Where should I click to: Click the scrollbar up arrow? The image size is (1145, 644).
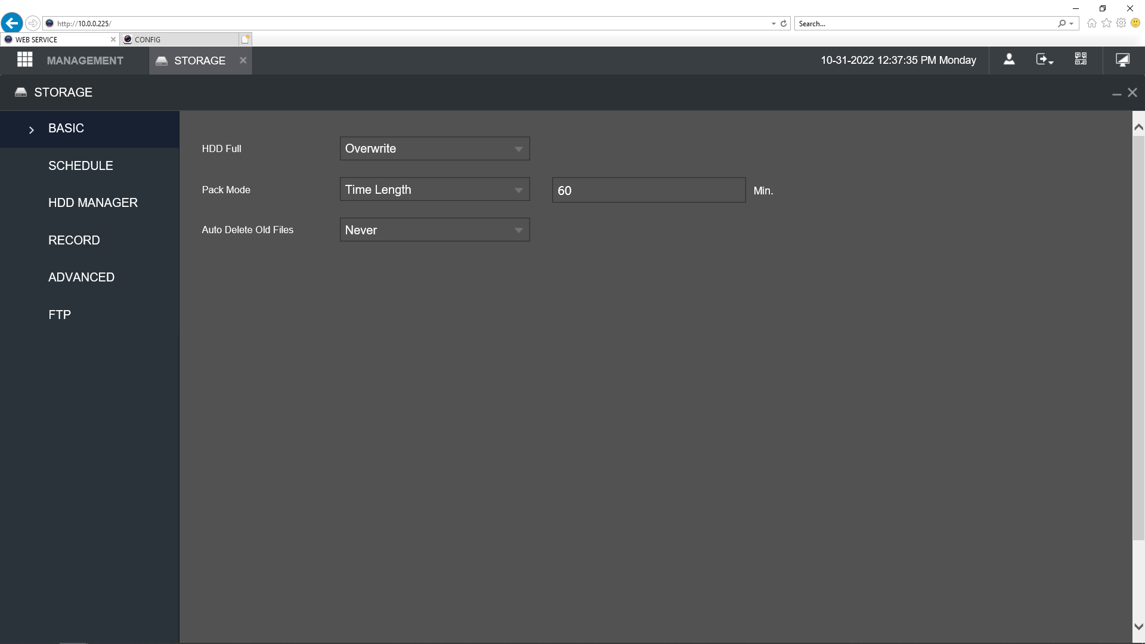pos(1138,127)
